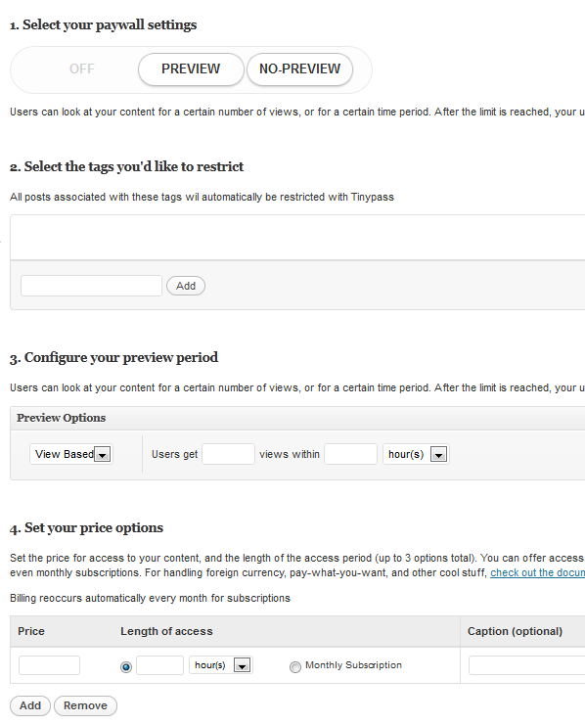Click the restricted tags display area
Viewport: 585px width, 725px height.
[297, 237]
